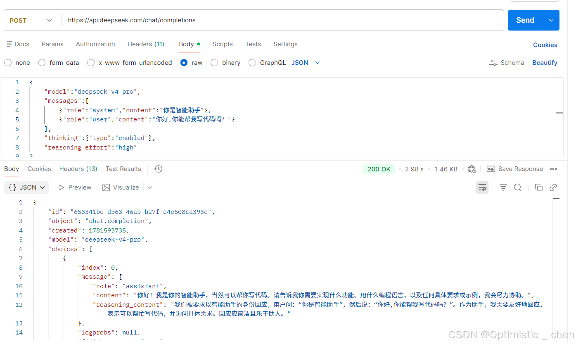The image size is (576, 344).
Task: Open the response Cookies tab
Action: [x=39, y=169]
